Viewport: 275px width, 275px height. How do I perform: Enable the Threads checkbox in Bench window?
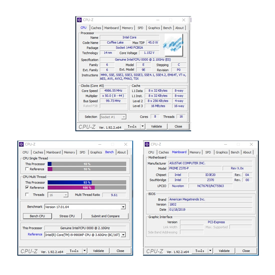point(27,194)
